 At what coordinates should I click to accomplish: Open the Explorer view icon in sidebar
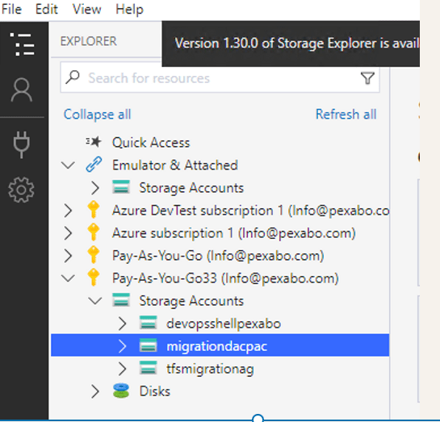coord(22,44)
